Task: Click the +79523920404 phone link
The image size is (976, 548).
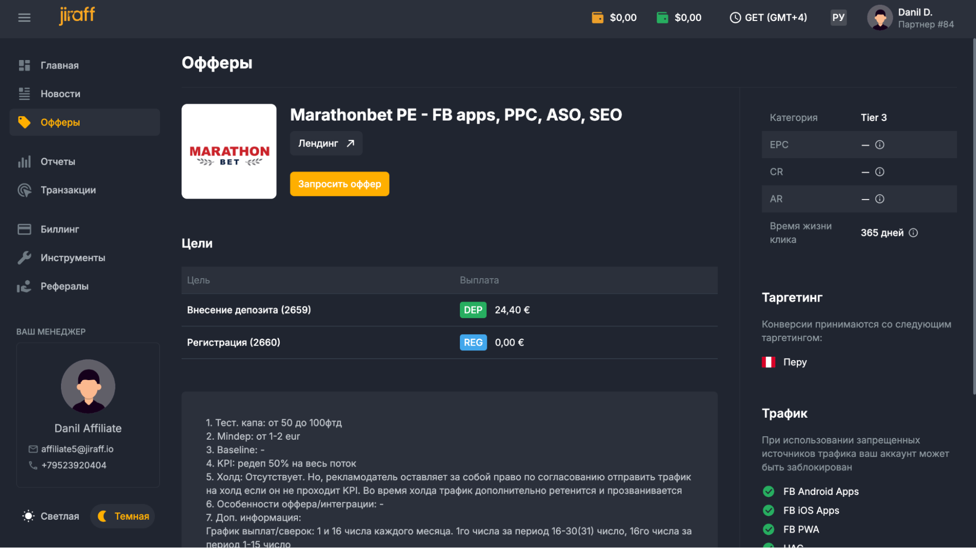Action: (74, 466)
